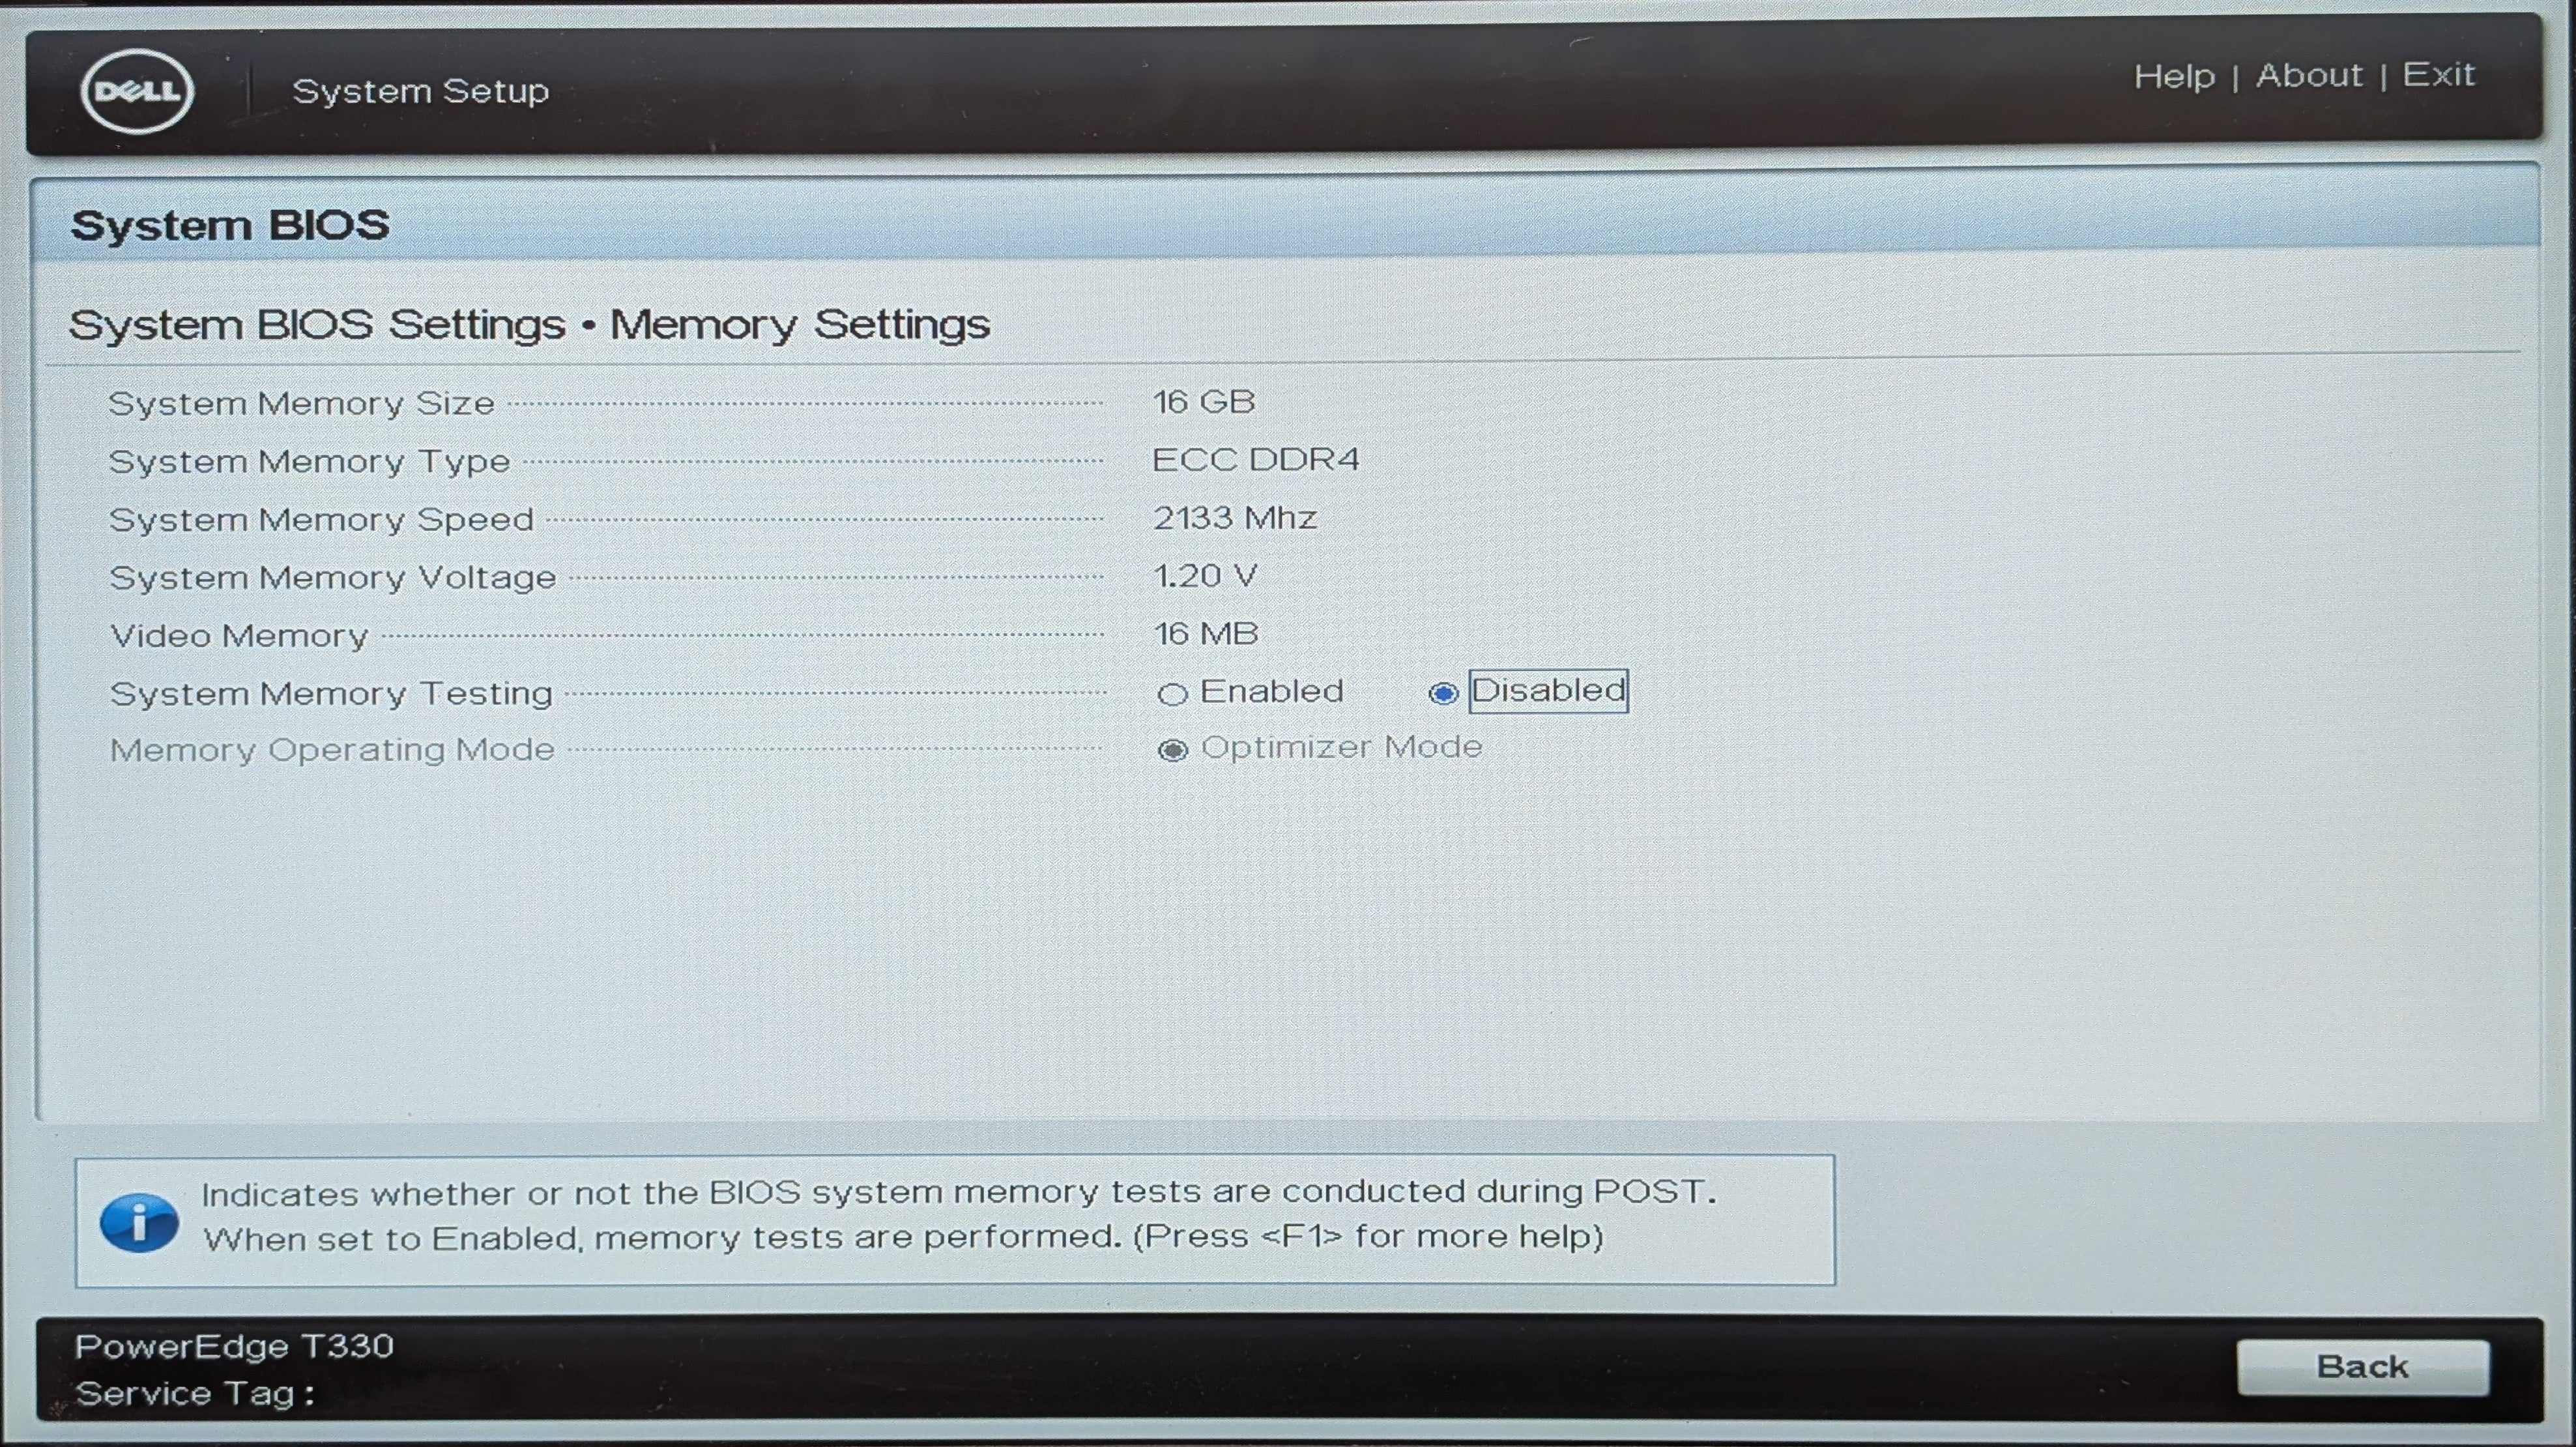This screenshot has height=1447, width=2576.
Task: Click the 16 GB value
Action: (1204, 402)
